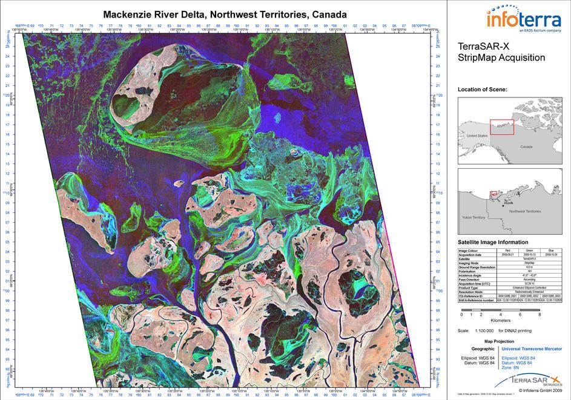The height and width of the screenshot is (400, 571).
Task: Click the kilometers scale bar
Action: 500,309
